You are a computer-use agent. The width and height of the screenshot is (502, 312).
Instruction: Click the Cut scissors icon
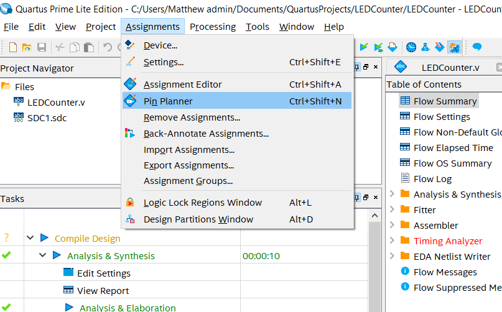click(x=60, y=47)
